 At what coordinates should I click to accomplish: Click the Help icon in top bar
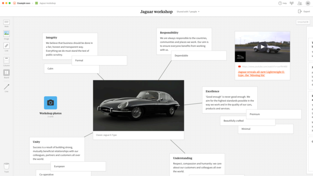tap(282, 3)
